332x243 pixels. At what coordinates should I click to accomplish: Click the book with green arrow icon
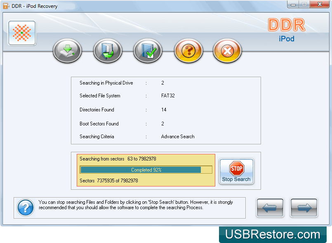point(108,51)
